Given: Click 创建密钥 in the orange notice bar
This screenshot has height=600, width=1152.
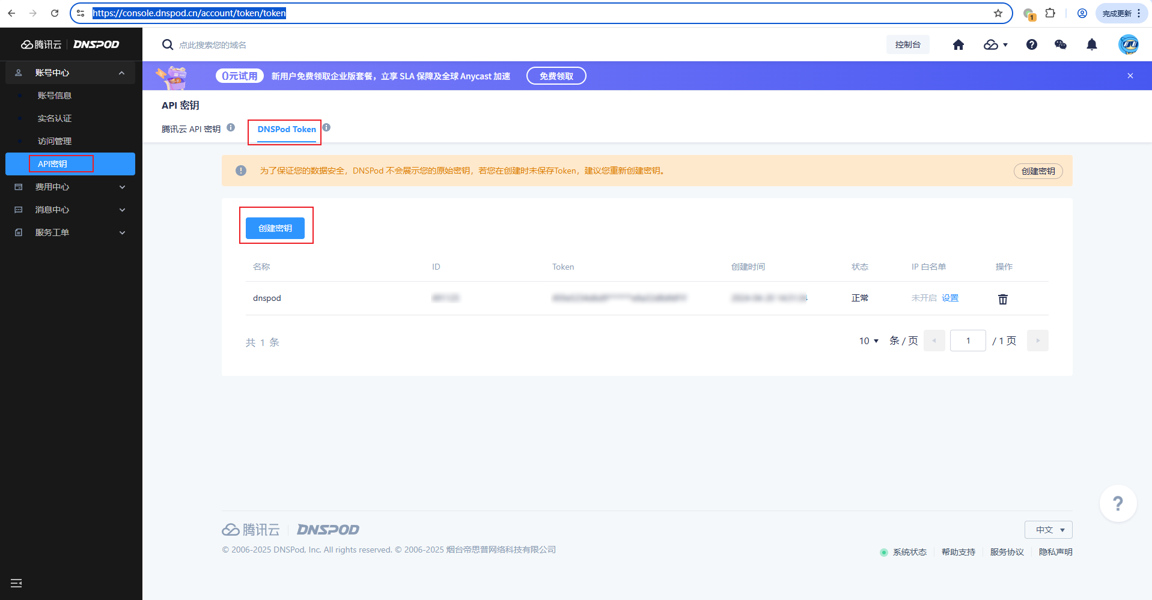Looking at the screenshot, I should pos(1038,171).
